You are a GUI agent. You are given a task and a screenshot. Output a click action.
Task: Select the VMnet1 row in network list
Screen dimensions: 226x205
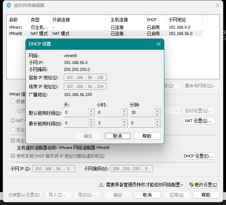point(106,27)
